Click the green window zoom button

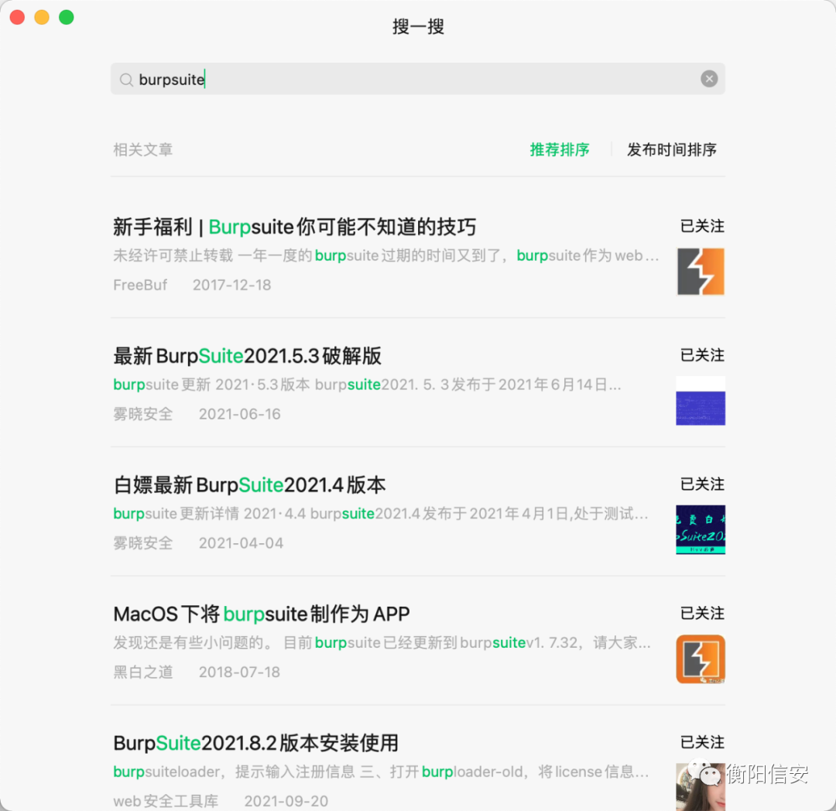coord(67,17)
